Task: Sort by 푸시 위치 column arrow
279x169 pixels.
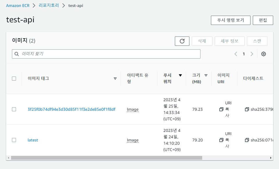Action: coord(180,75)
